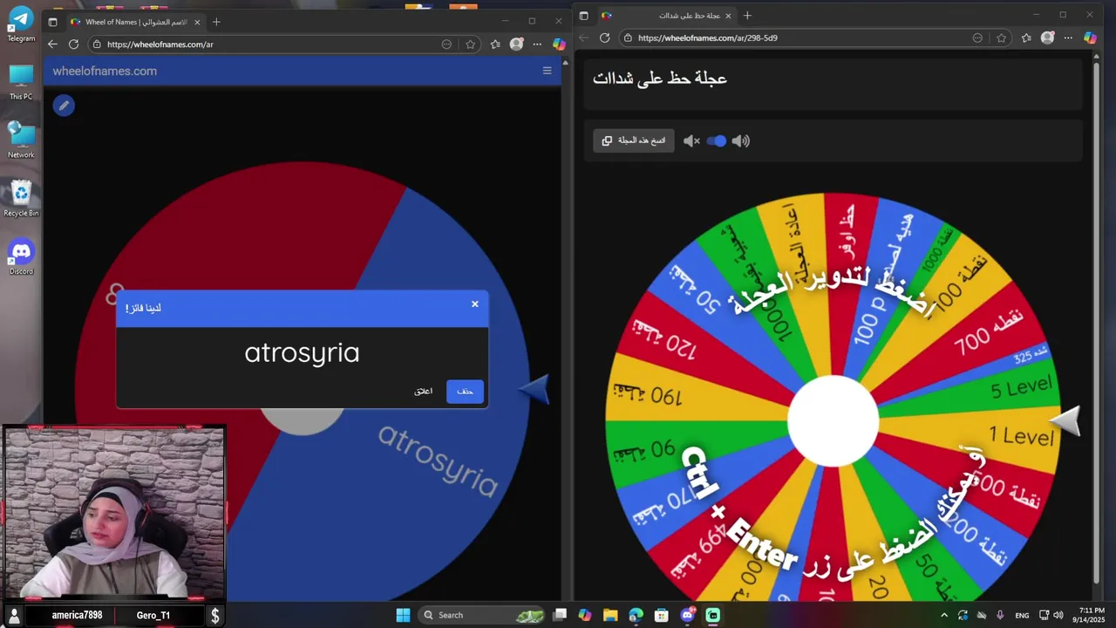
Task: Click the wheelofnames.com site title
Action: tap(105, 71)
